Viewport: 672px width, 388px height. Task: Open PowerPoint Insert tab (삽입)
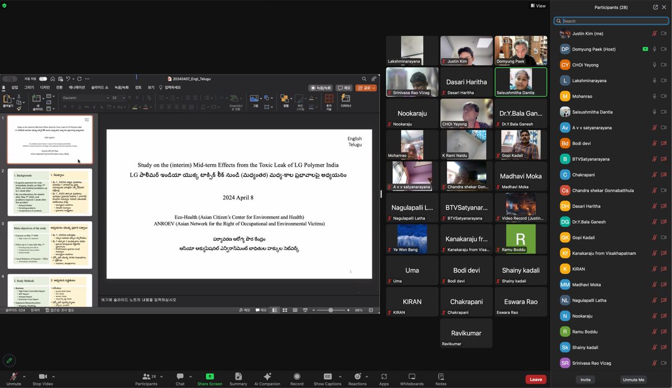coord(15,88)
